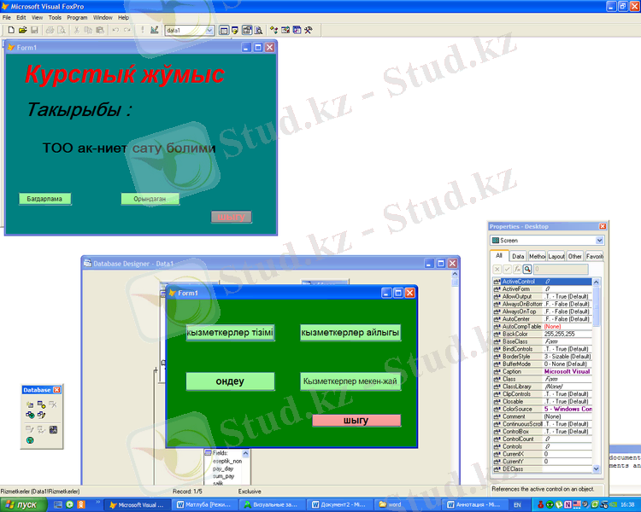
Task: Click the Data Session window icon
Action: click(235, 30)
